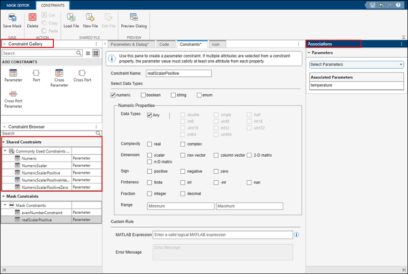Check the nan finiteness checkbox

click(x=249, y=182)
